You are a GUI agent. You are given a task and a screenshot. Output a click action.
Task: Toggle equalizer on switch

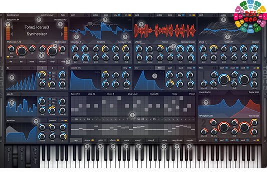(65, 120)
